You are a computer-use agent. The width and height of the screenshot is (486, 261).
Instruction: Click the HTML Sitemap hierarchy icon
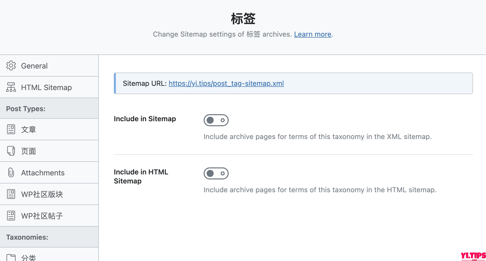pos(11,87)
